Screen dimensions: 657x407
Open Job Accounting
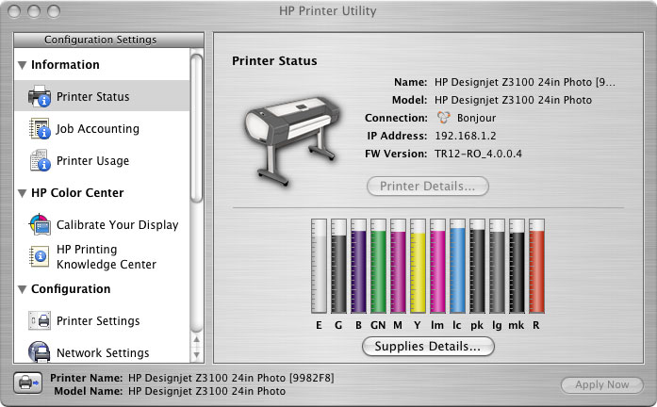[x=102, y=128]
